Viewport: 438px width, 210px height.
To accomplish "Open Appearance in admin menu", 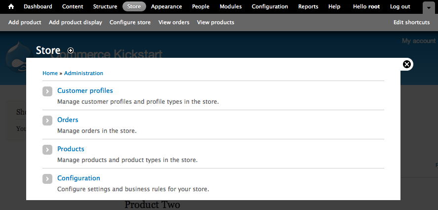I will [166, 6].
